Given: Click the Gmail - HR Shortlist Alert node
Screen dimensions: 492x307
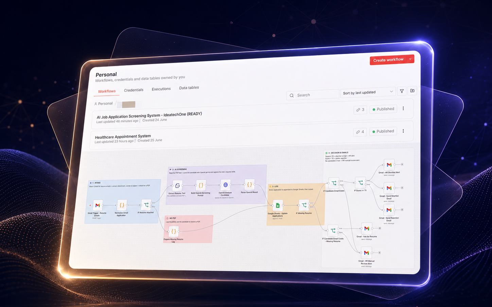Looking at the screenshot, I should [389, 165].
